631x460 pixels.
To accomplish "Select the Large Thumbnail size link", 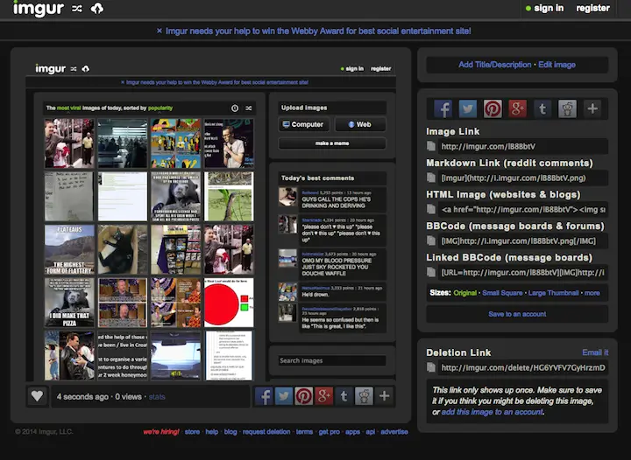I will click(x=553, y=293).
